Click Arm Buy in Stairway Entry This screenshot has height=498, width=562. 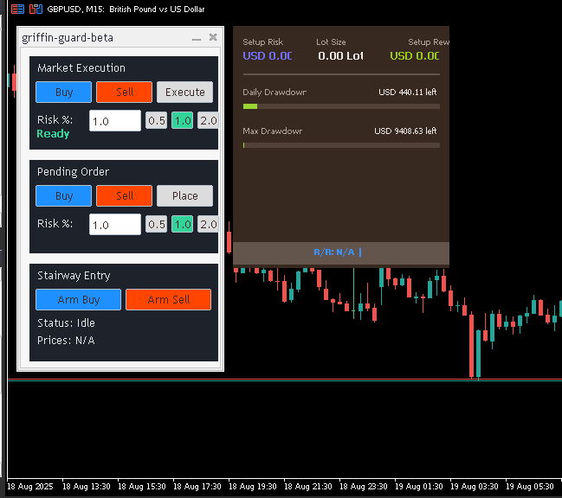[78, 299]
